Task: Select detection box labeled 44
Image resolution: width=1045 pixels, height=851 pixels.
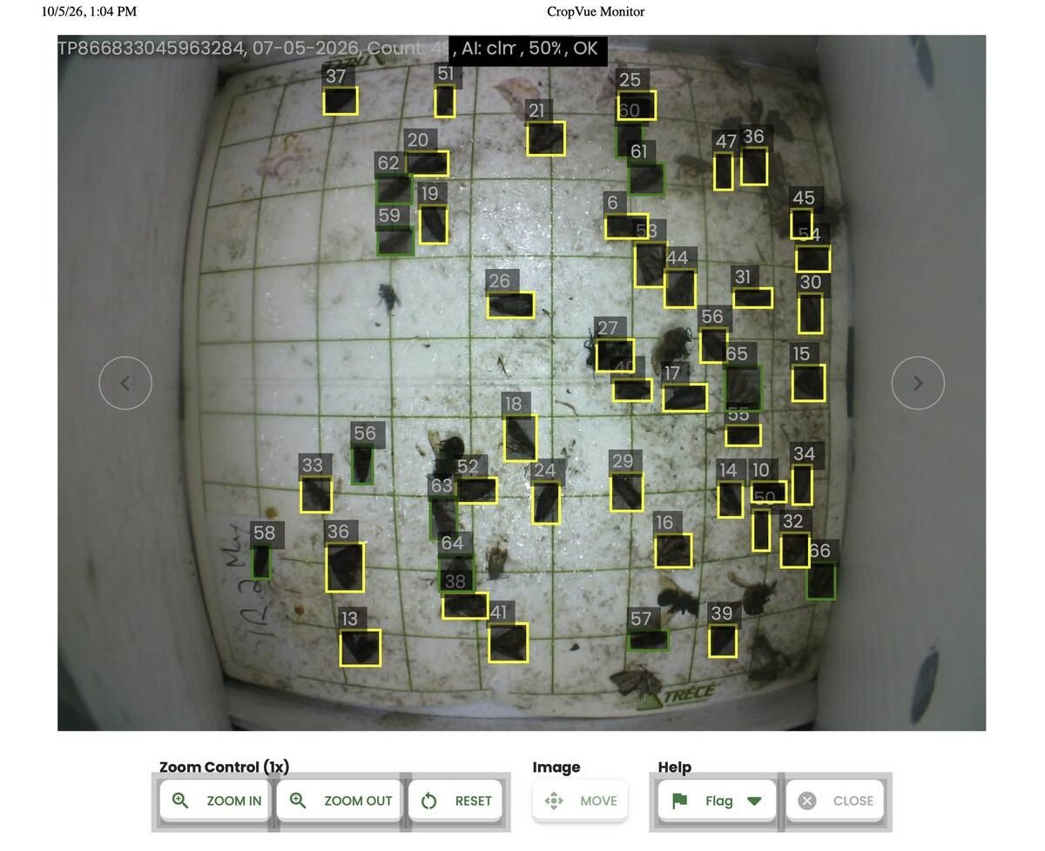Action: pyautogui.click(x=680, y=289)
